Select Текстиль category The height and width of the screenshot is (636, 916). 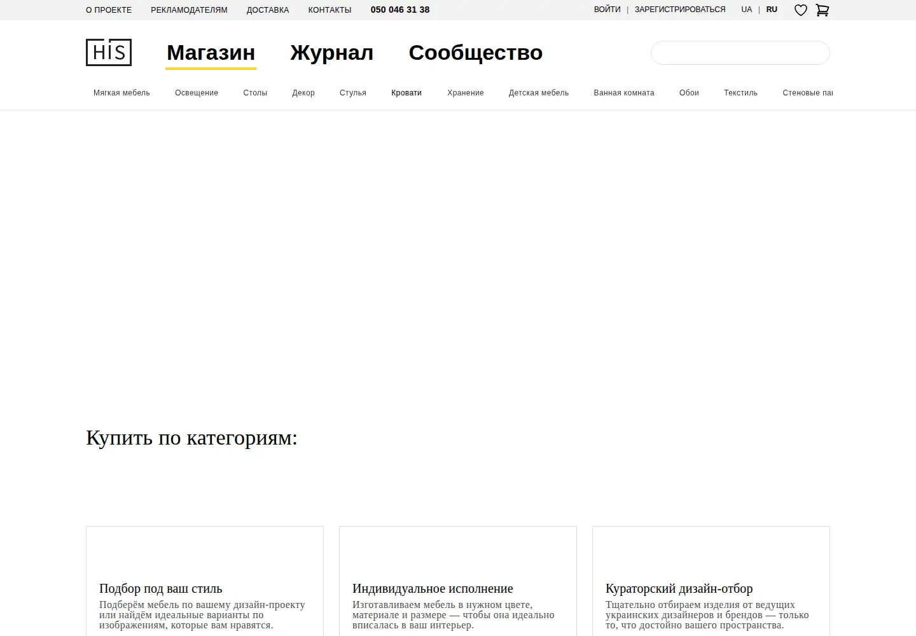tap(740, 93)
